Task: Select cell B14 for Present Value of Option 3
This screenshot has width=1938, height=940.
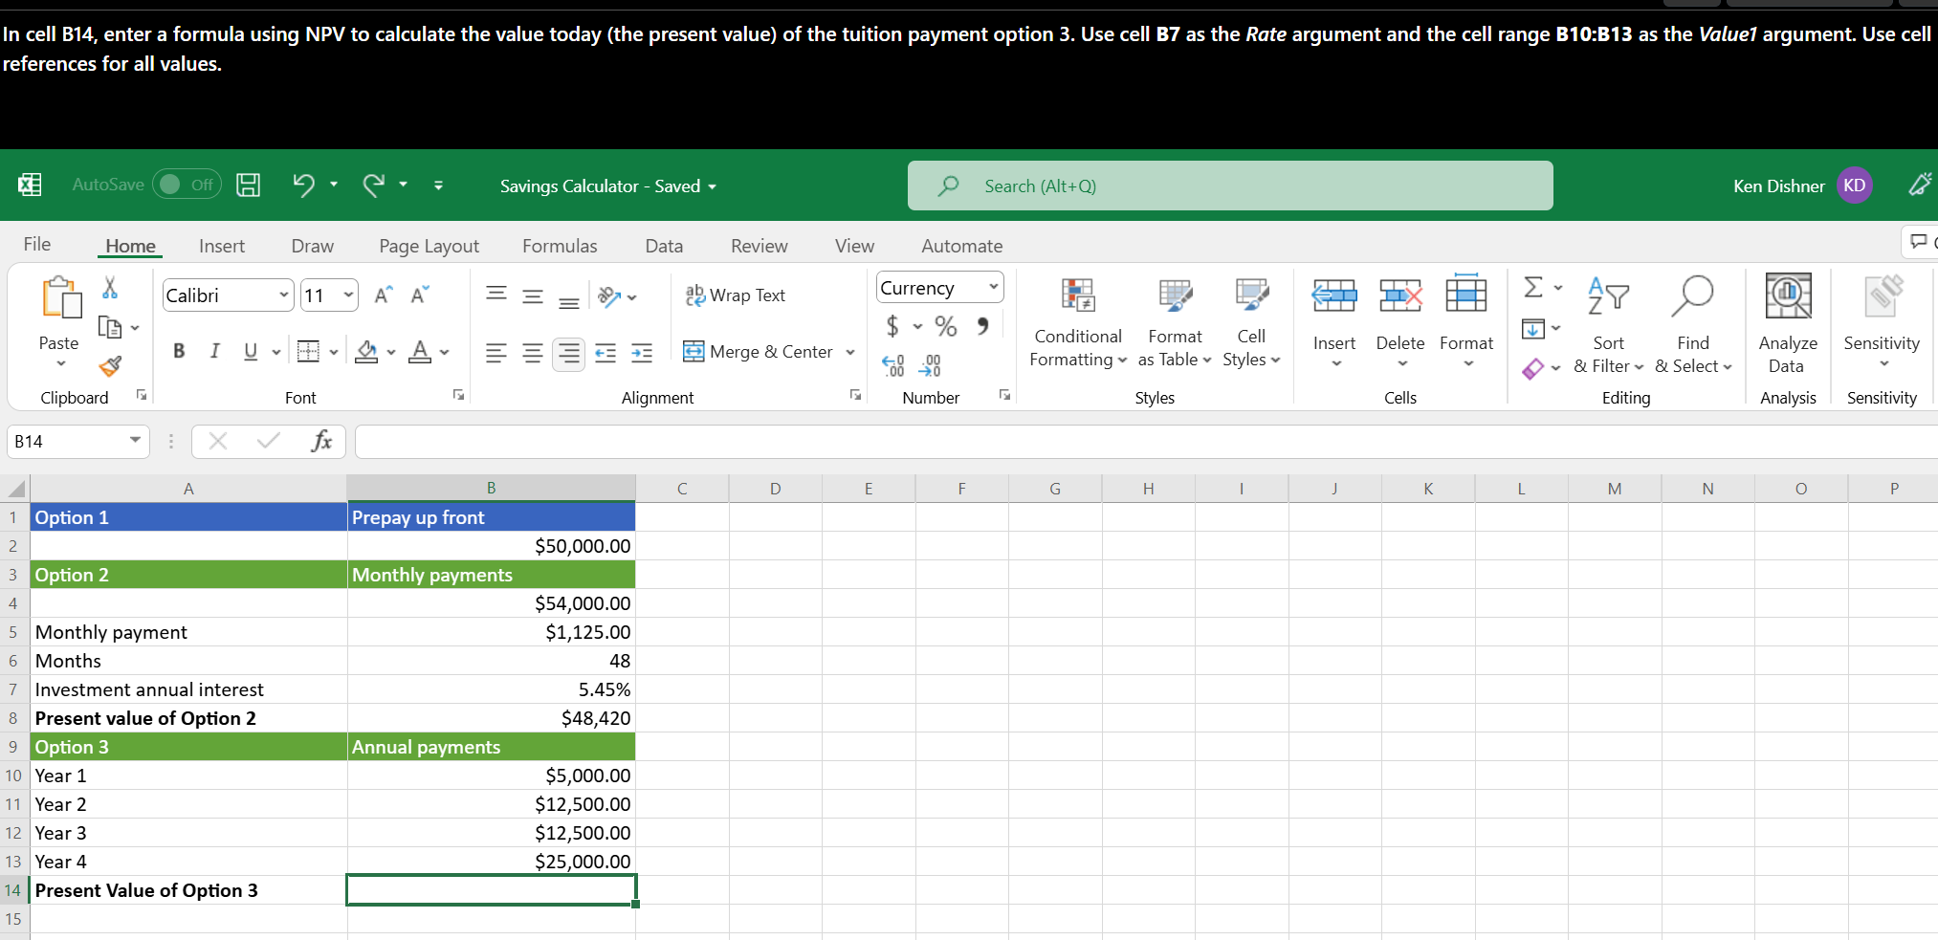Action: point(492,890)
